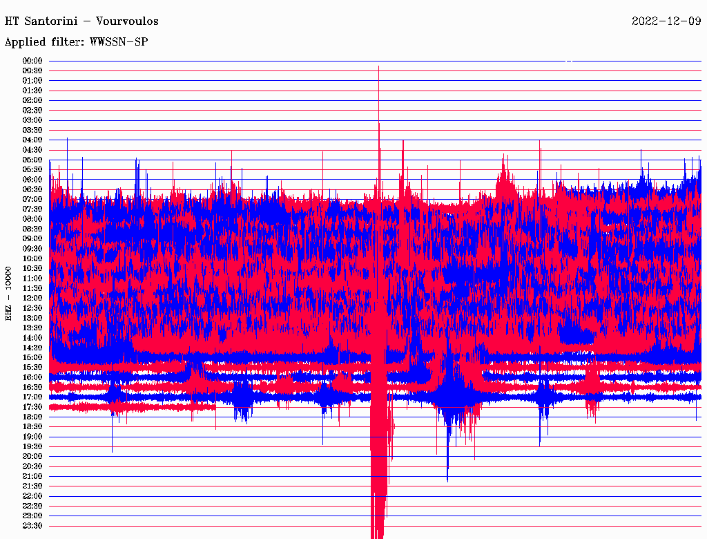Image resolution: width=707 pixels, height=539 pixels.
Task: Click the 21:30 time label
Action: pos(32,486)
